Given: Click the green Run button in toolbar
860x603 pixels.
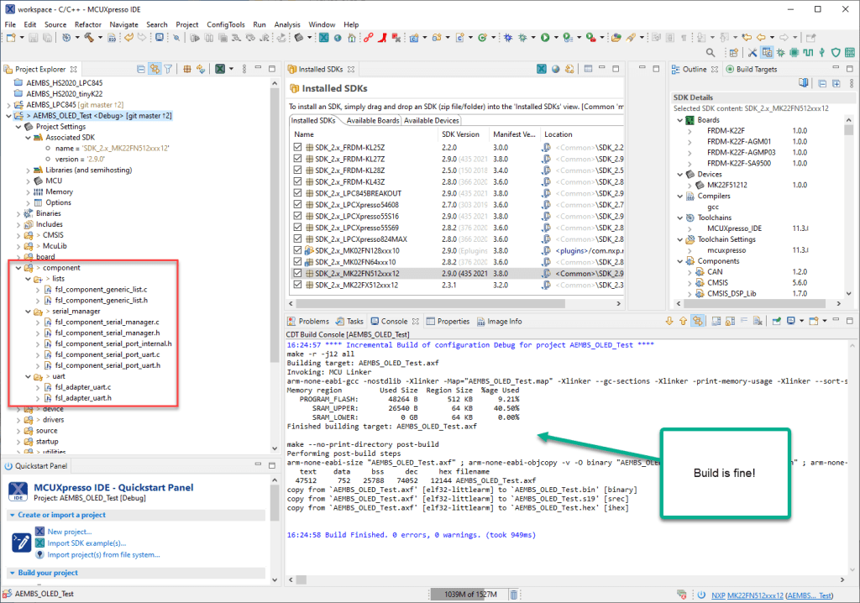Looking at the screenshot, I should click(545, 38).
